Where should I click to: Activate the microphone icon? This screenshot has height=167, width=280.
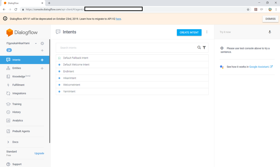[x=270, y=32]
